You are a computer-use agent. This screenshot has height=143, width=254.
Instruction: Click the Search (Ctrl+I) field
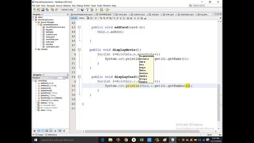pyautogui.click(x=206, y=6)
